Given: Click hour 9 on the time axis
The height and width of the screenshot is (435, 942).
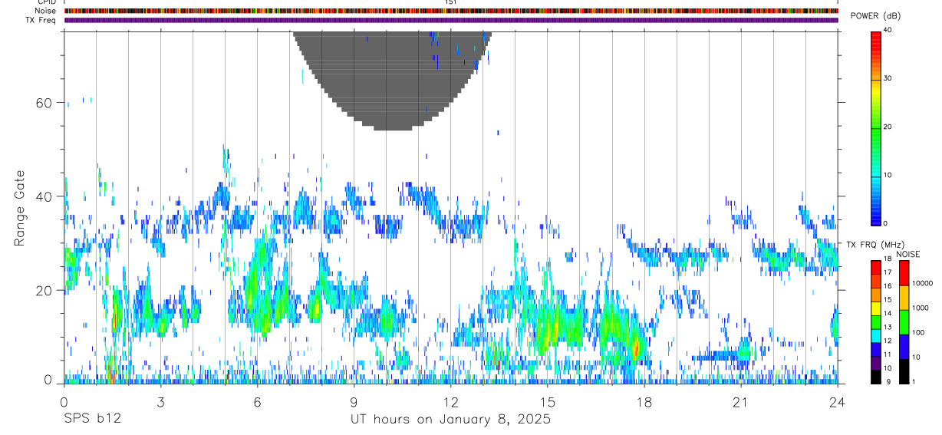Looking at the screenshot, I should tap(354, 402).
